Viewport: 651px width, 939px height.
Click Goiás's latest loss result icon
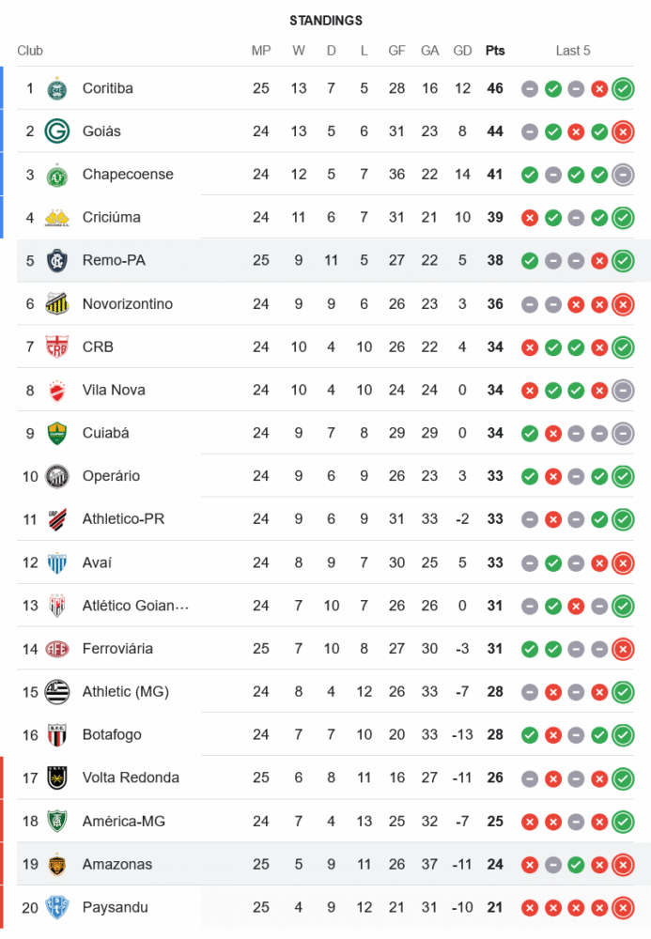coord(622,132)
